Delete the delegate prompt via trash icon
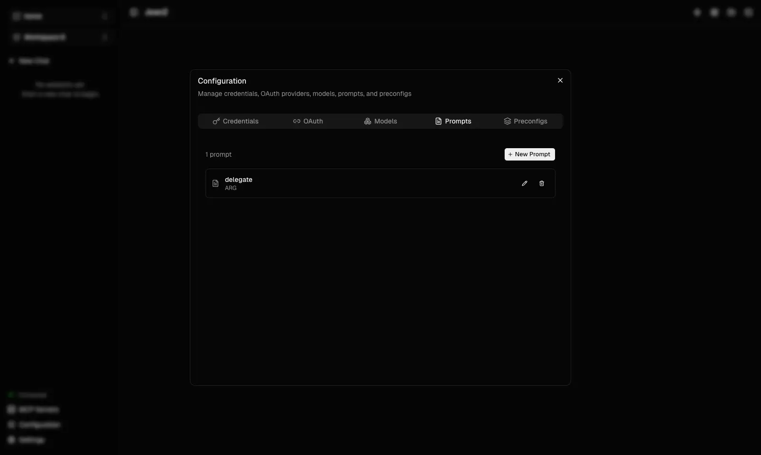The image size is (761, 455). [x=542, y=183]
